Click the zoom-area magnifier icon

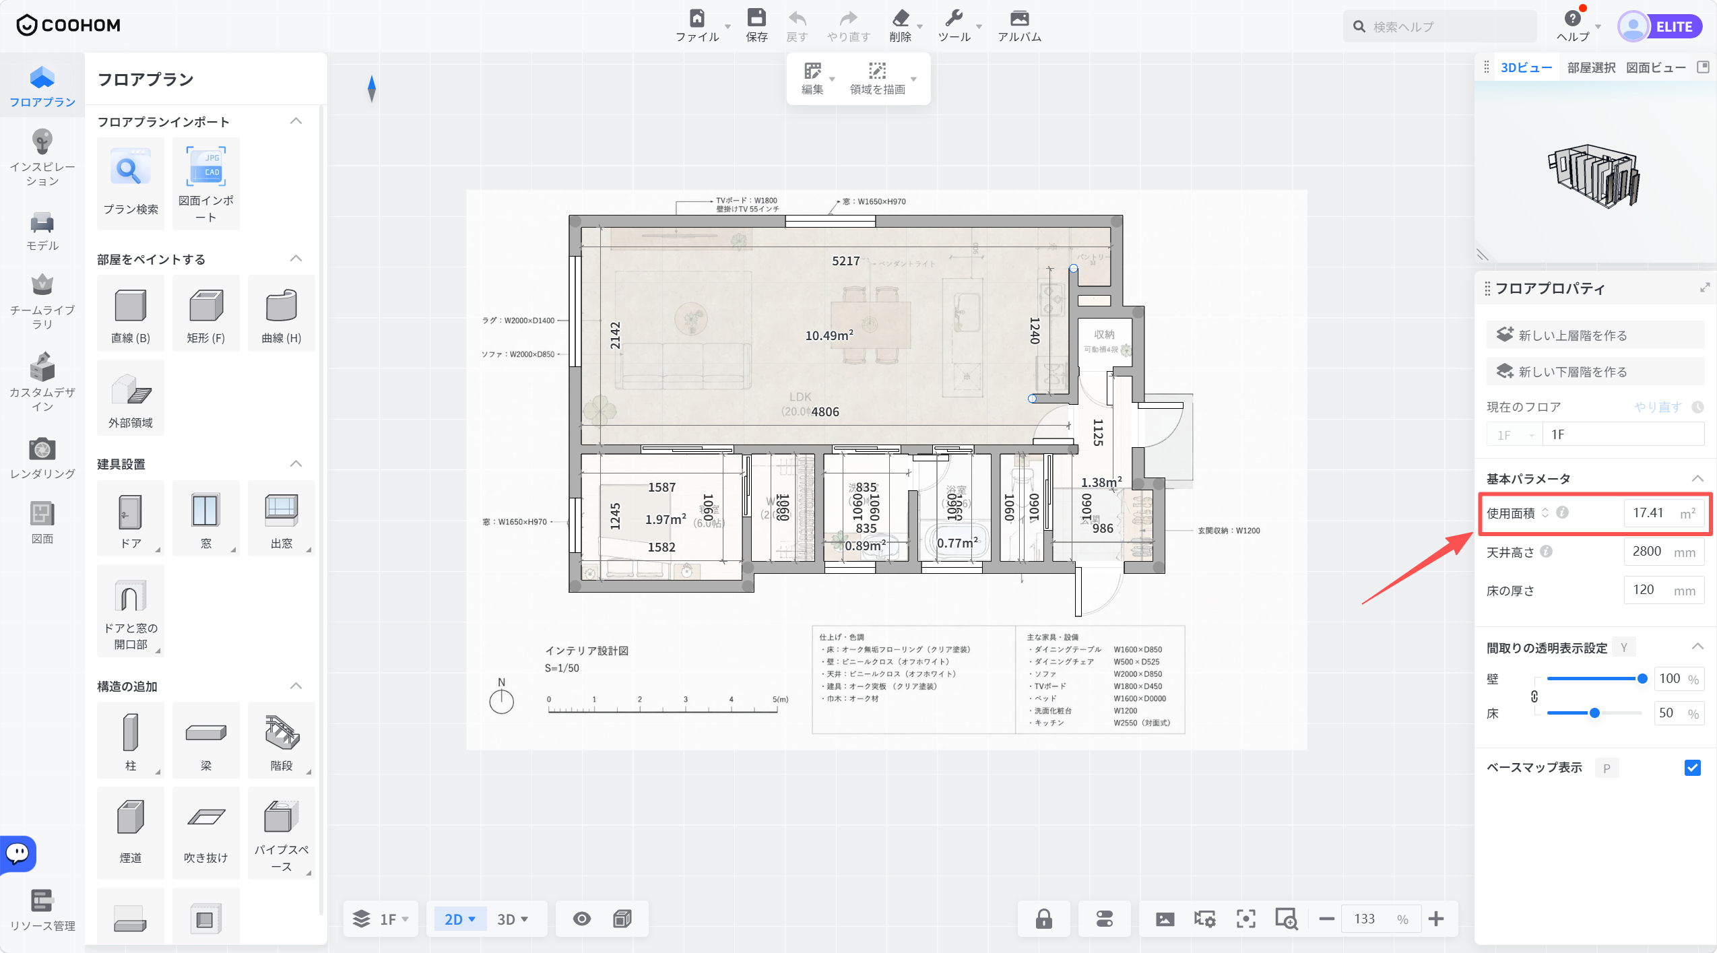(1287, 919)
